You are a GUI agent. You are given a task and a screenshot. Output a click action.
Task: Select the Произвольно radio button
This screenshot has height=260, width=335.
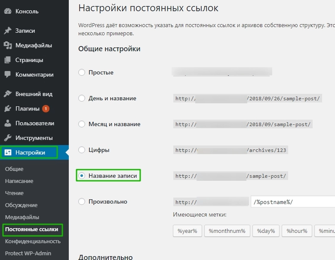point(82,201)
